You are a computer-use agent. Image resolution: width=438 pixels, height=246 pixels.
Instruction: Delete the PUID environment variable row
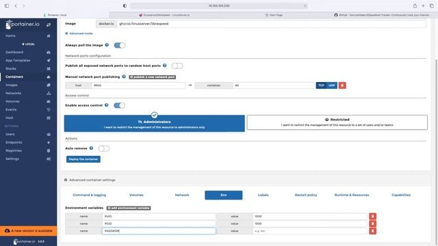point(372,216)
